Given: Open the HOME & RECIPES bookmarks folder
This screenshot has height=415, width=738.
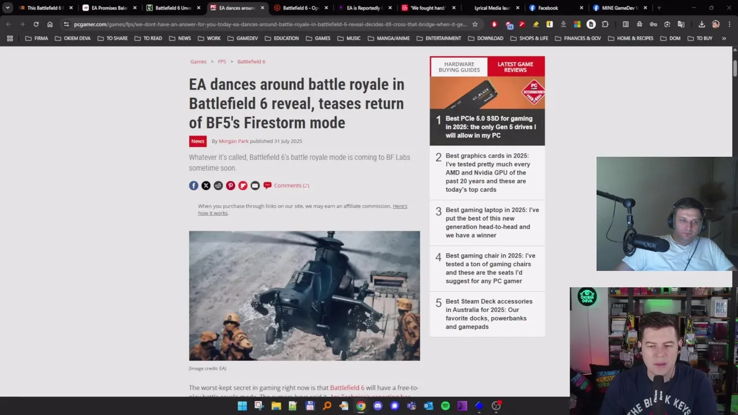Looking at the screenshot, I should 630,38.
